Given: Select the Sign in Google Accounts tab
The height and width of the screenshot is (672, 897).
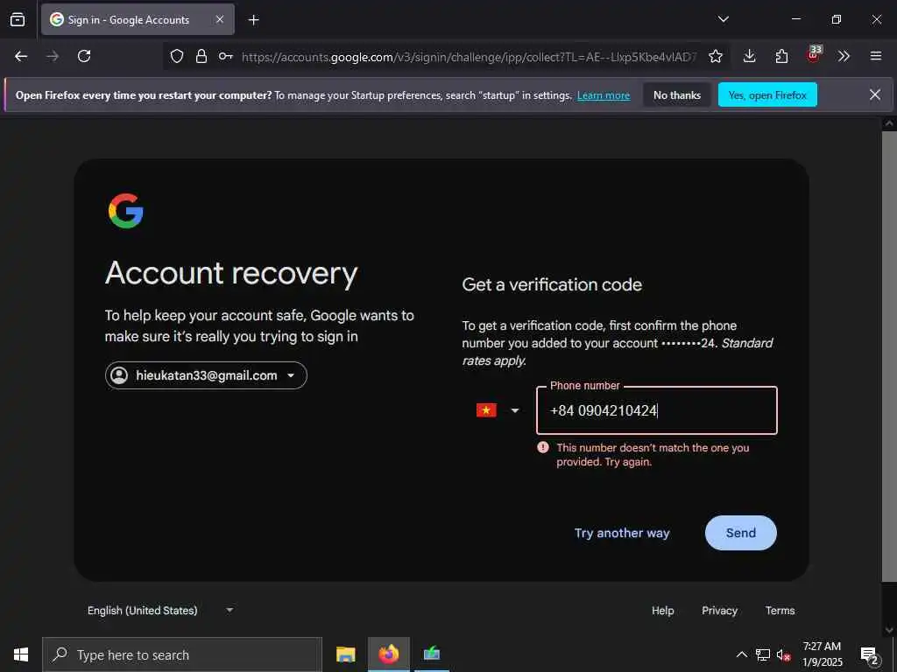Looking at the screenshot, I should [138, 19].
